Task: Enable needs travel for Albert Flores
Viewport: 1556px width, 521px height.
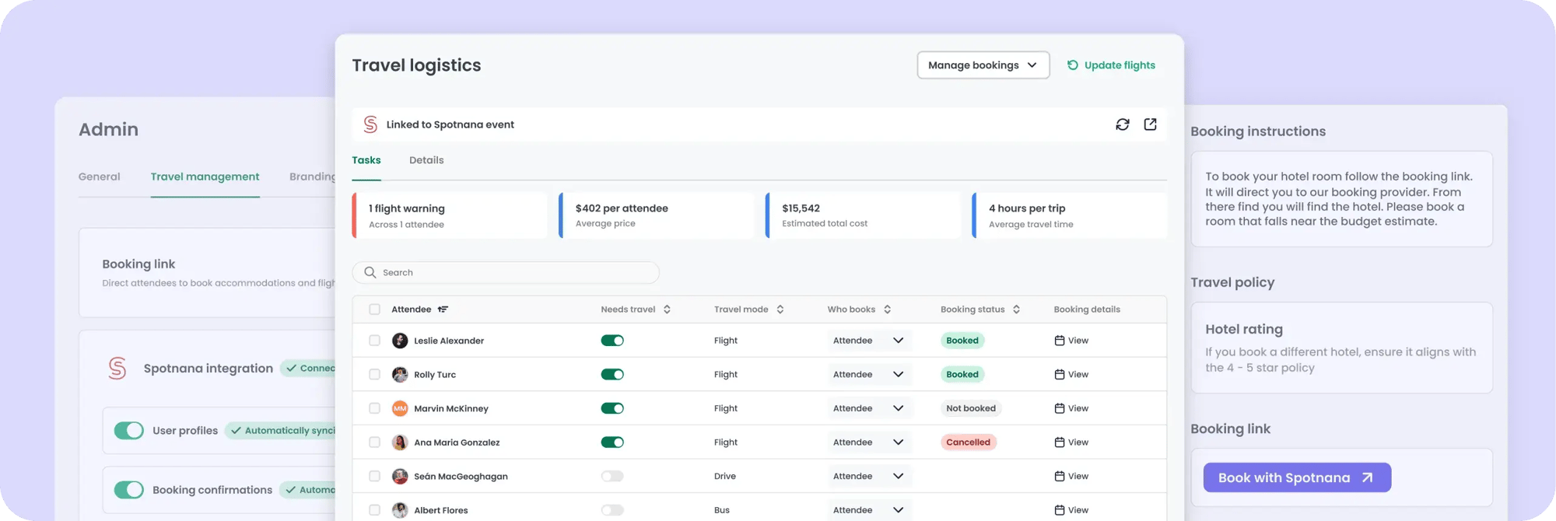Action: [x=612, y=510]
